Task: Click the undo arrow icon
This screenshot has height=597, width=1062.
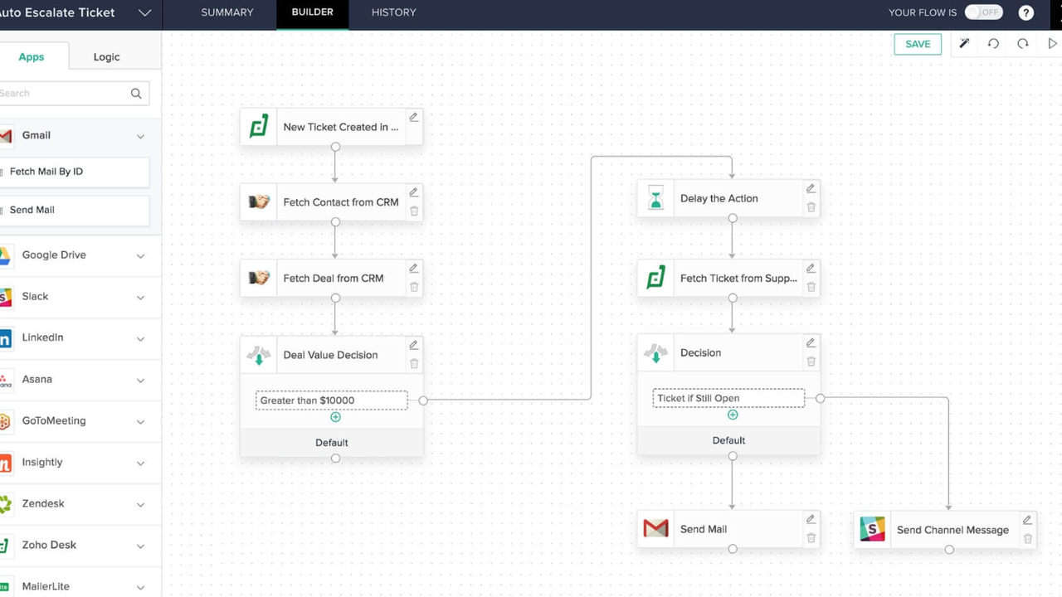Action: [993, 44]
